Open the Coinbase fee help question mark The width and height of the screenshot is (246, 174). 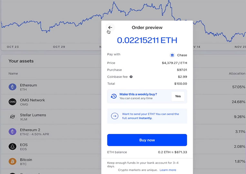coord(131,77)
